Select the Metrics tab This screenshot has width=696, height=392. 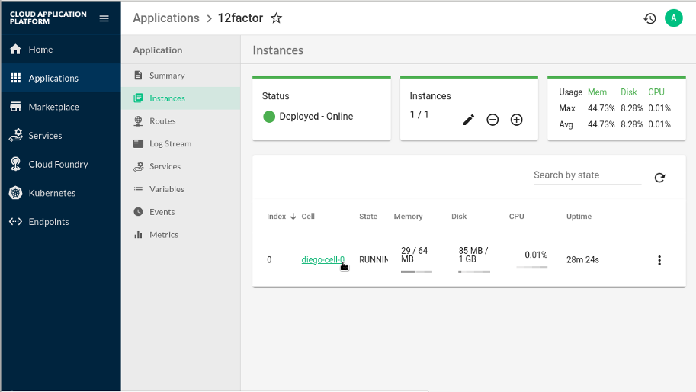tap(164, 235)
